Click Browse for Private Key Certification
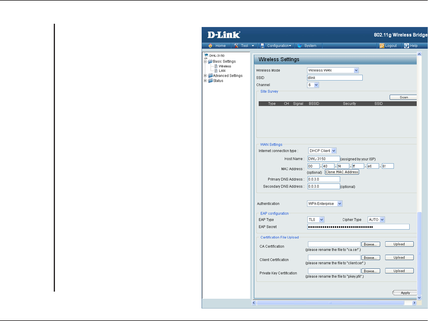 [x=371, y=271]
